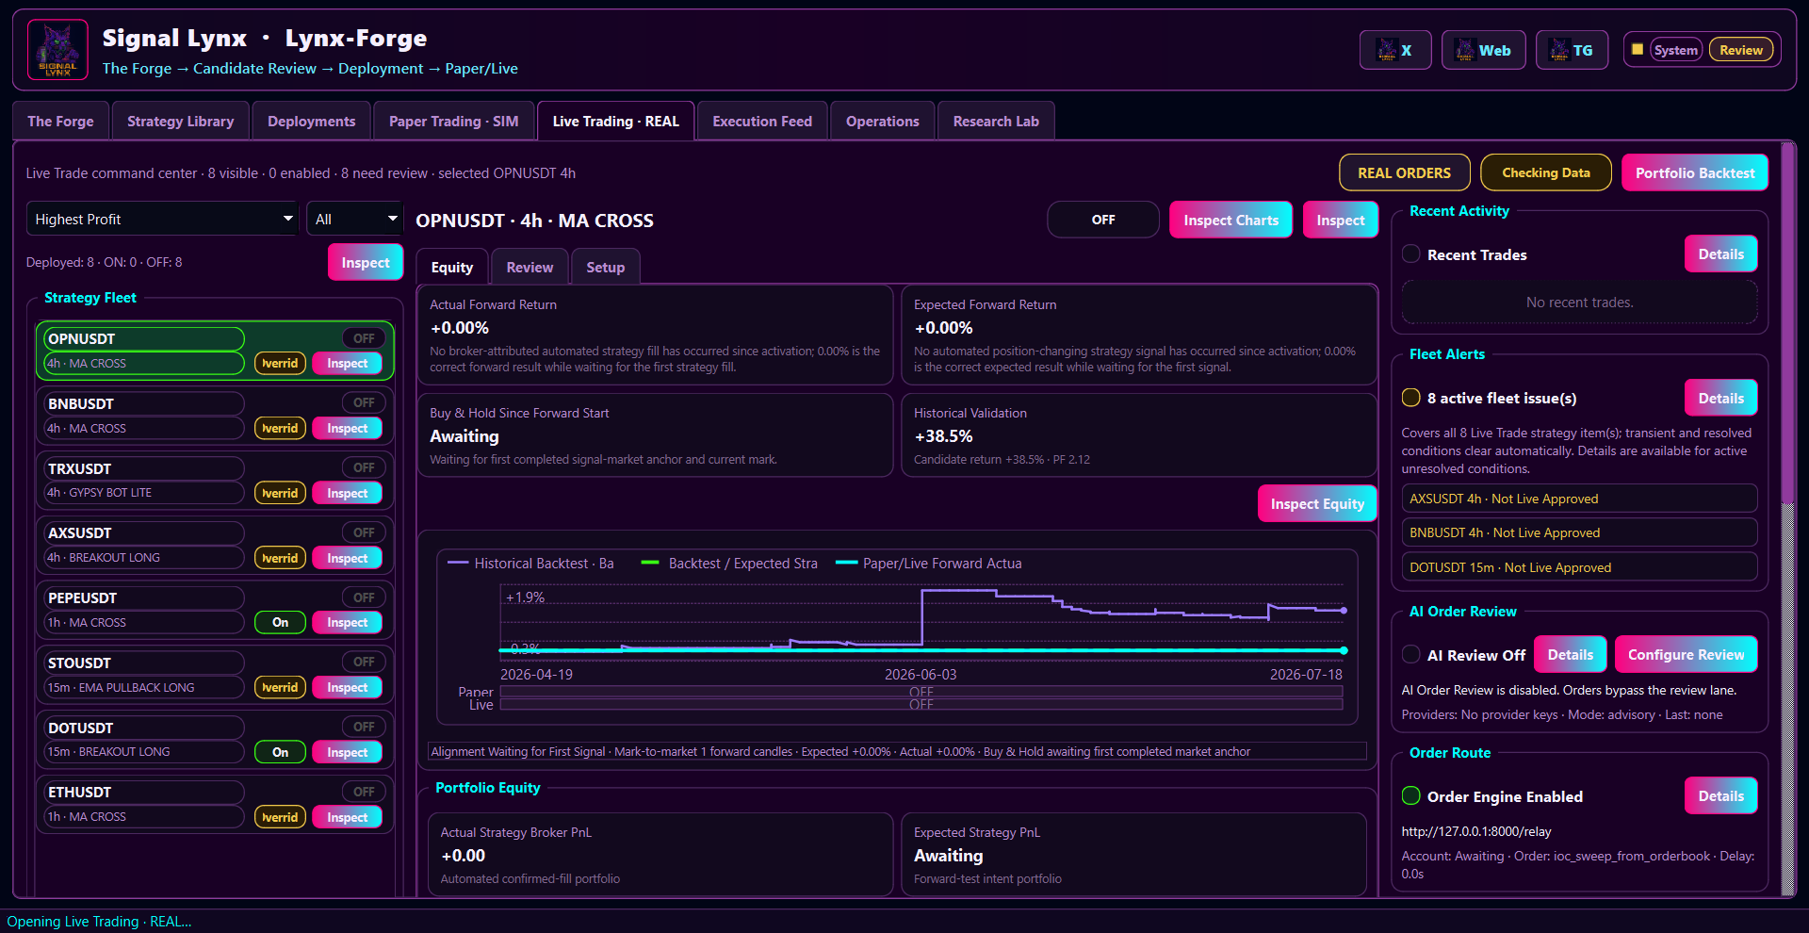Screen dimensions: 1809x933
Task: Inspect the ETHUSDT strategy row
Action: 347,817
